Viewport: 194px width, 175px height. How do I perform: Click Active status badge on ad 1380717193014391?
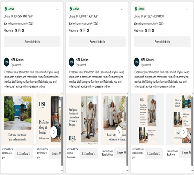(74, 9)
